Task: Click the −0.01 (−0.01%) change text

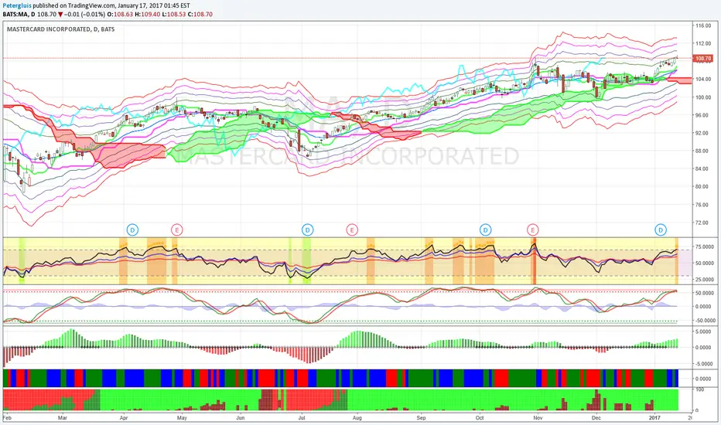Action: [x=84, y=14]
